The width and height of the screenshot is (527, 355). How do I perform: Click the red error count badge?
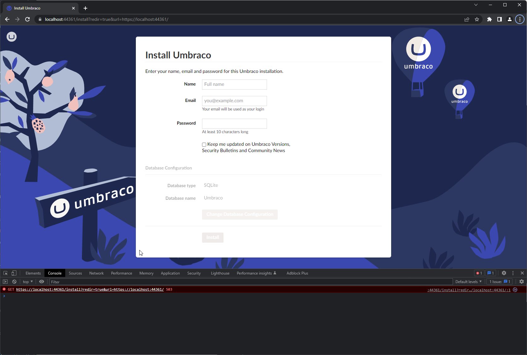click(479, 273)
